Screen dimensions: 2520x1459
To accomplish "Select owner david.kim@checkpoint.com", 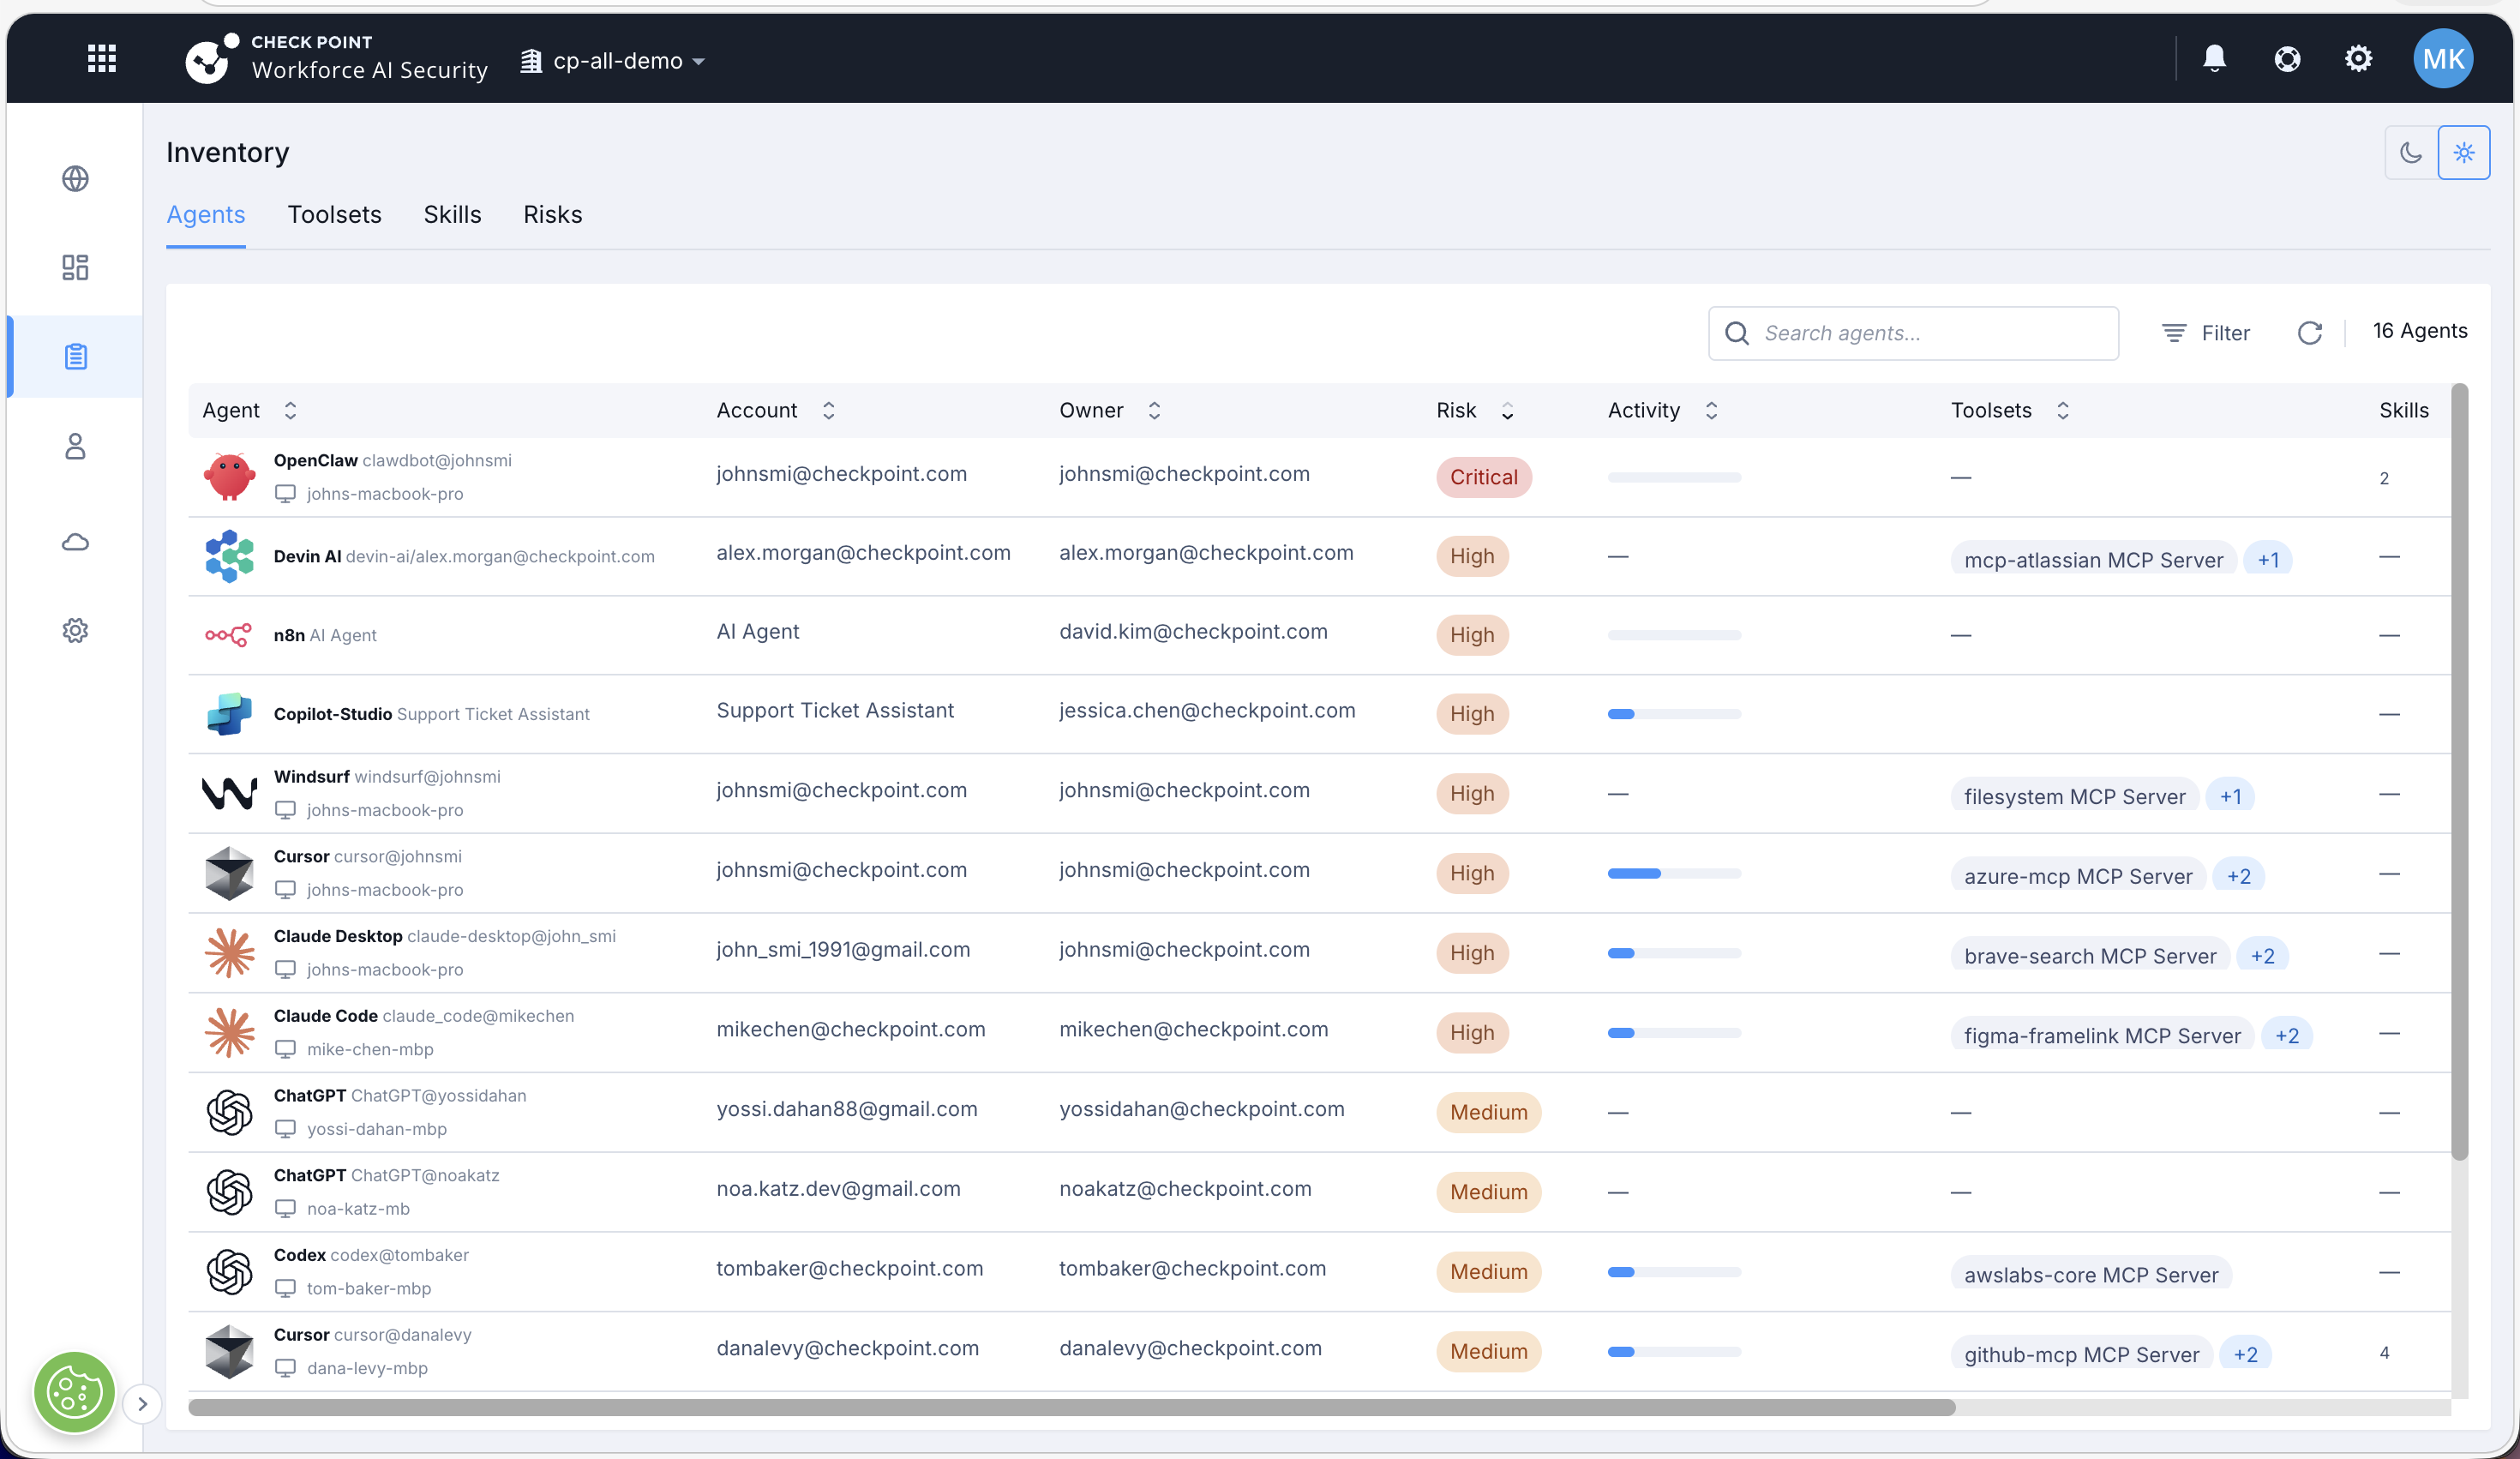I will pyautogui.click(x=1194, y=632).
